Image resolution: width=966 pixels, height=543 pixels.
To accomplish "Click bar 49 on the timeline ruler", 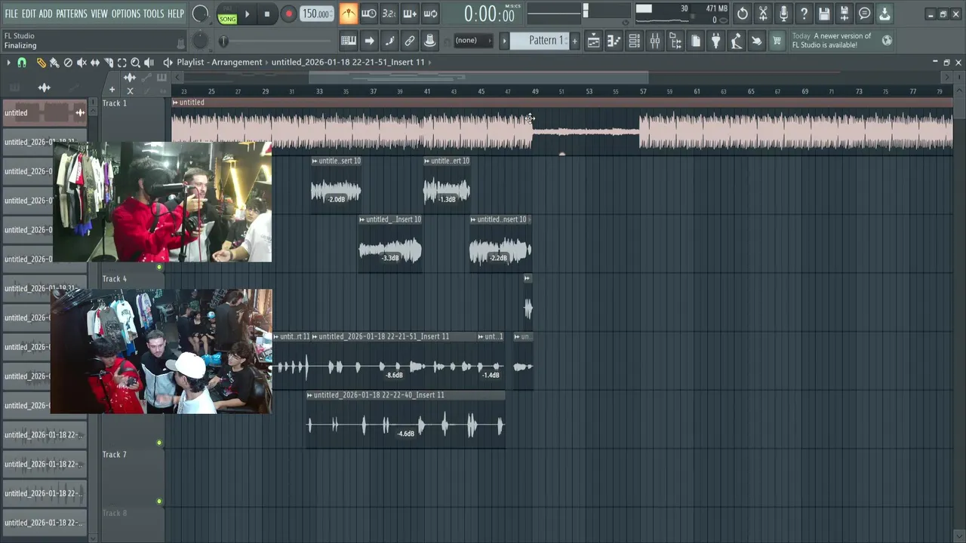I will [x=535, y=91].
